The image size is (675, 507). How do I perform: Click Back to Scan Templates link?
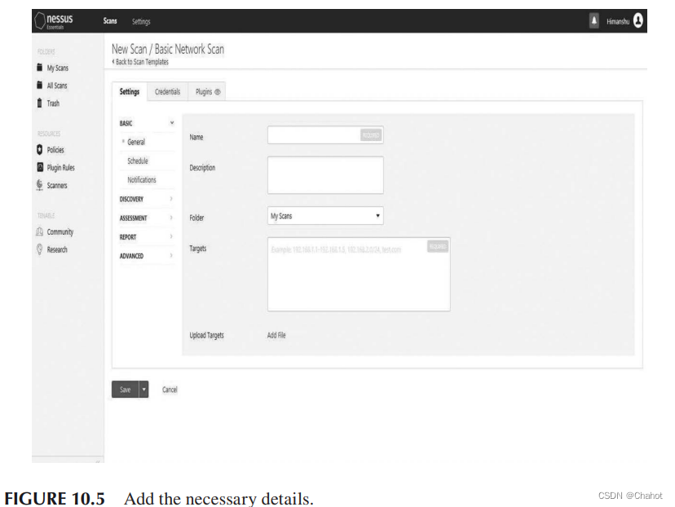click(140, 62)
